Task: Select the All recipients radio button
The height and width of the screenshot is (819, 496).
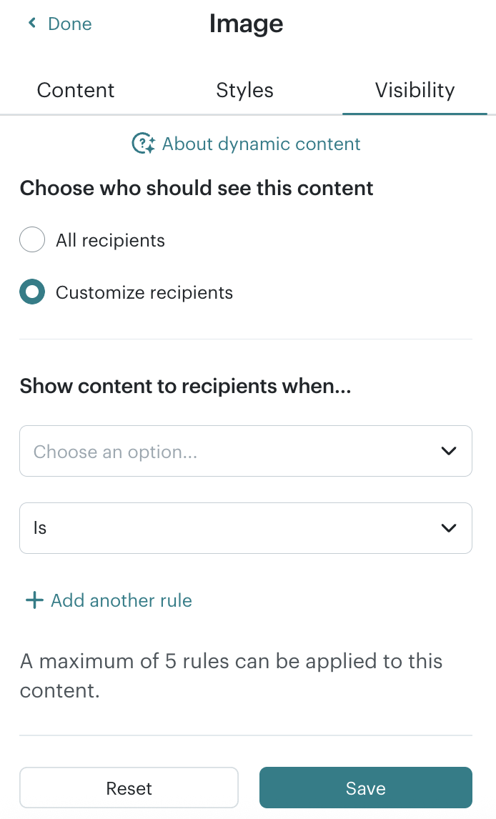Action: tap(32, 239)
